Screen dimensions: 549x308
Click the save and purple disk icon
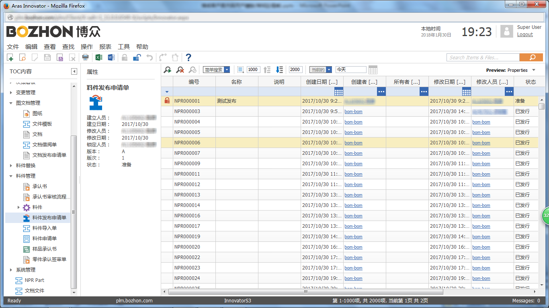(60, 57)
